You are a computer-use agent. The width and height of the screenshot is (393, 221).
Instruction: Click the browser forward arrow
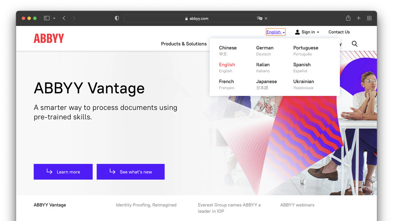[x=74, y=18]
